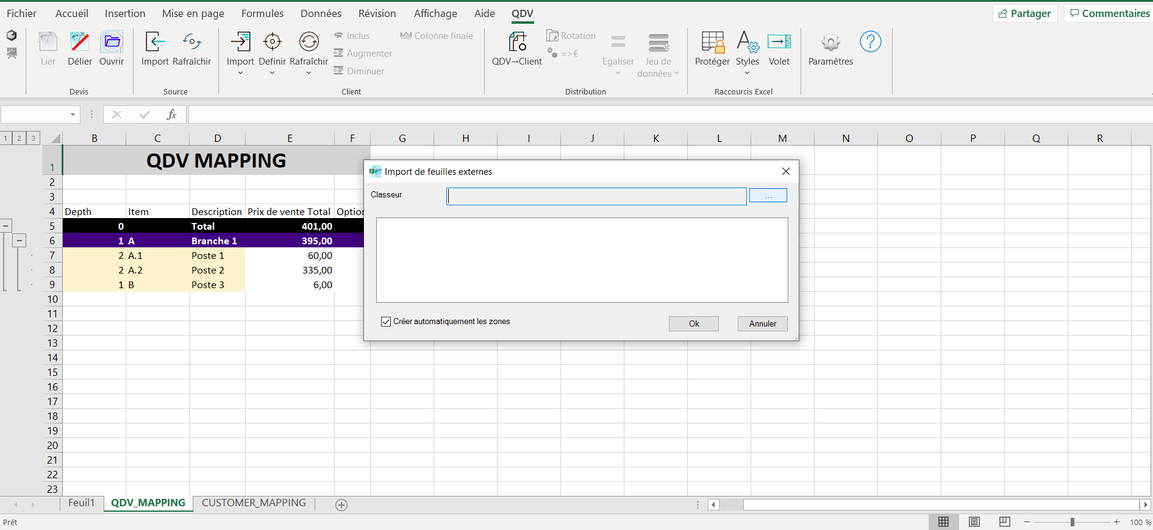
Task: Open Paramètres gear icon
Action: [830, 42]
